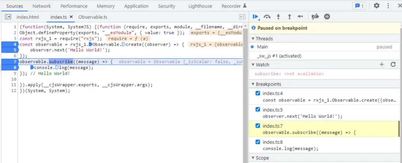Open the Application panel
This screenshot has width=402, height=163.
pyautogui.click(x=136, y=6)
